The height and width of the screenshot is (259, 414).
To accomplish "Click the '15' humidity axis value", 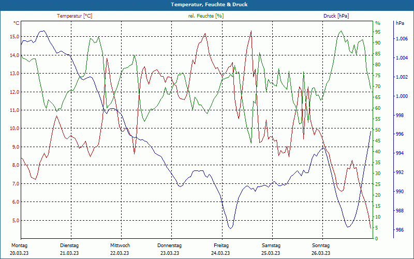I will [x=378, y=206].
